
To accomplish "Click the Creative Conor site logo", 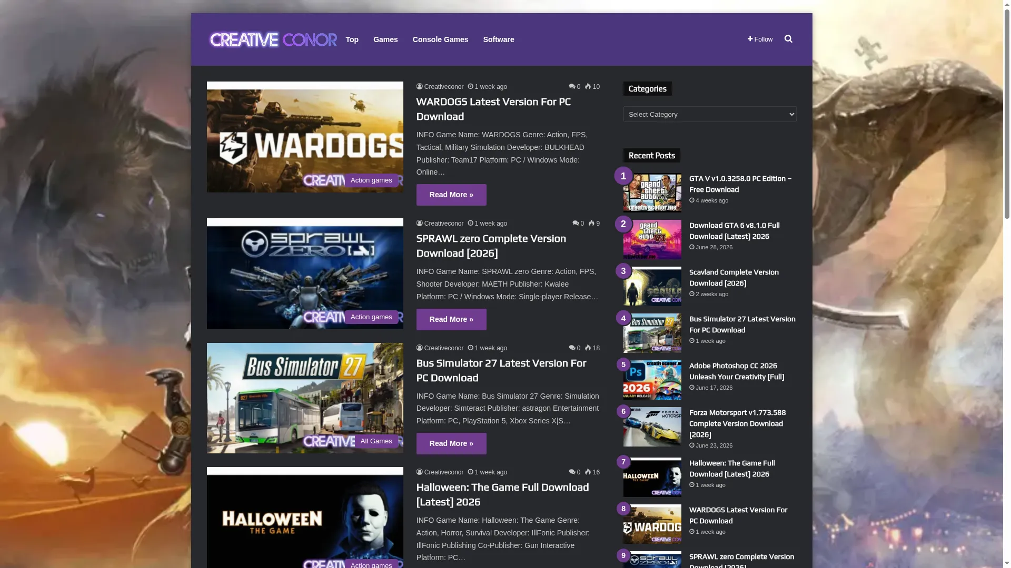I will point(273,39).
